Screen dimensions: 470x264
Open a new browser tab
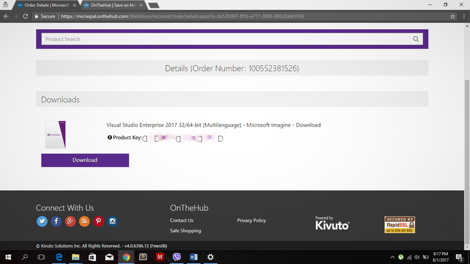tap(154, 5)
